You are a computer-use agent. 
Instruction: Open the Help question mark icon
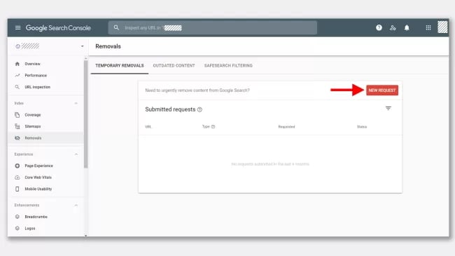click(379, 27)
